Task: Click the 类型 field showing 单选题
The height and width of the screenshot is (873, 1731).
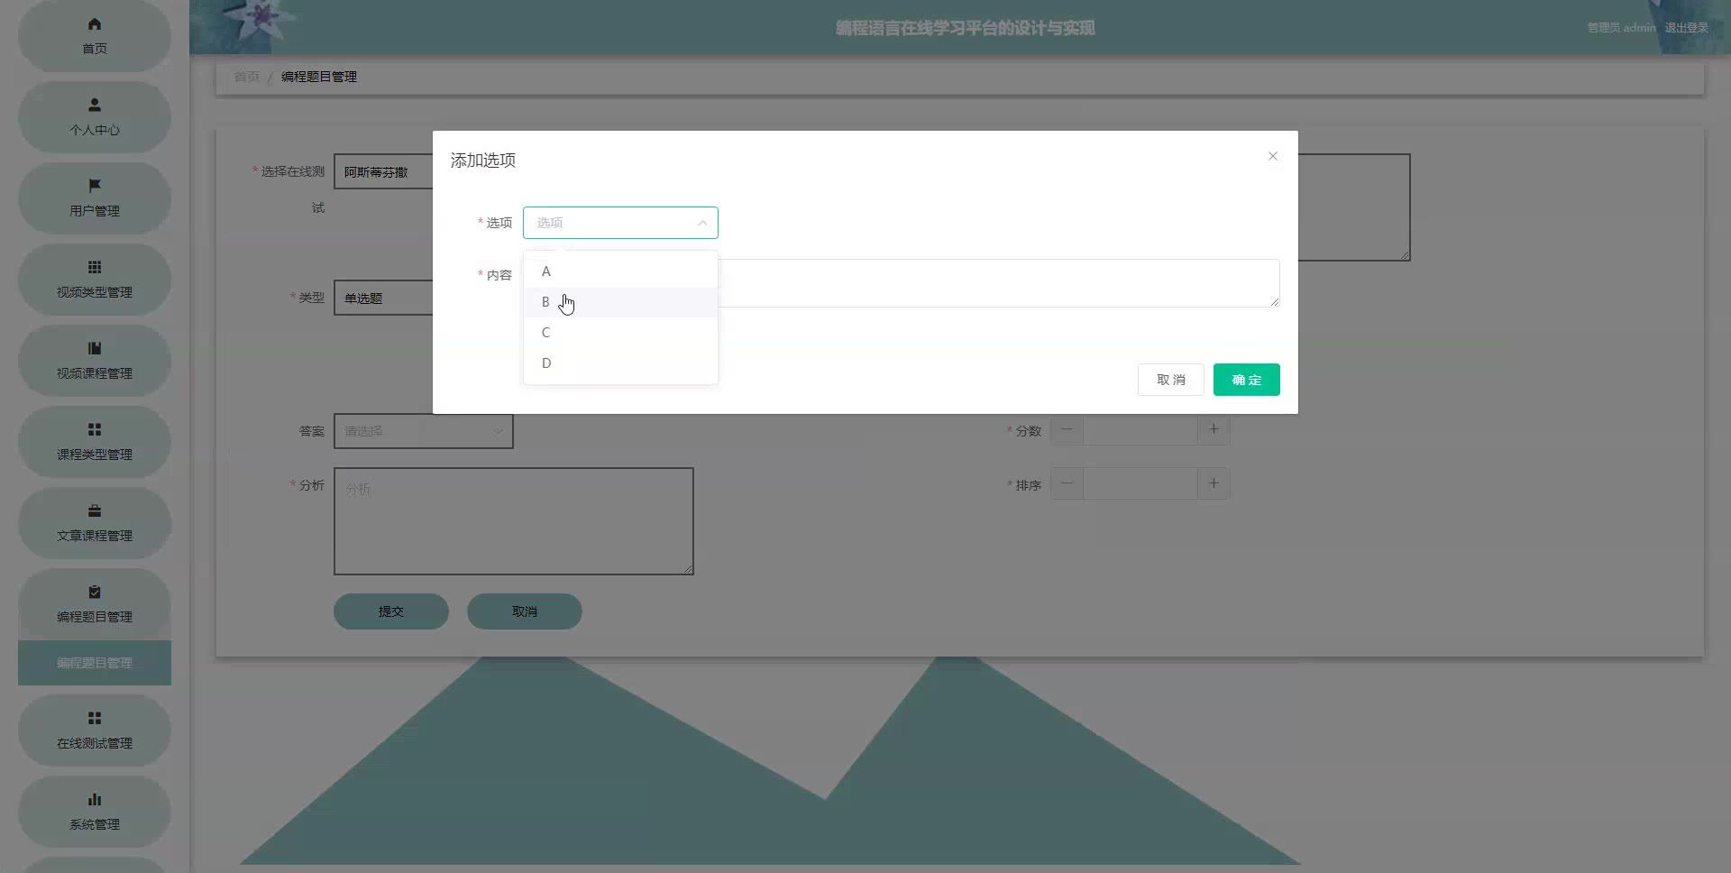Action: point(383,298)
